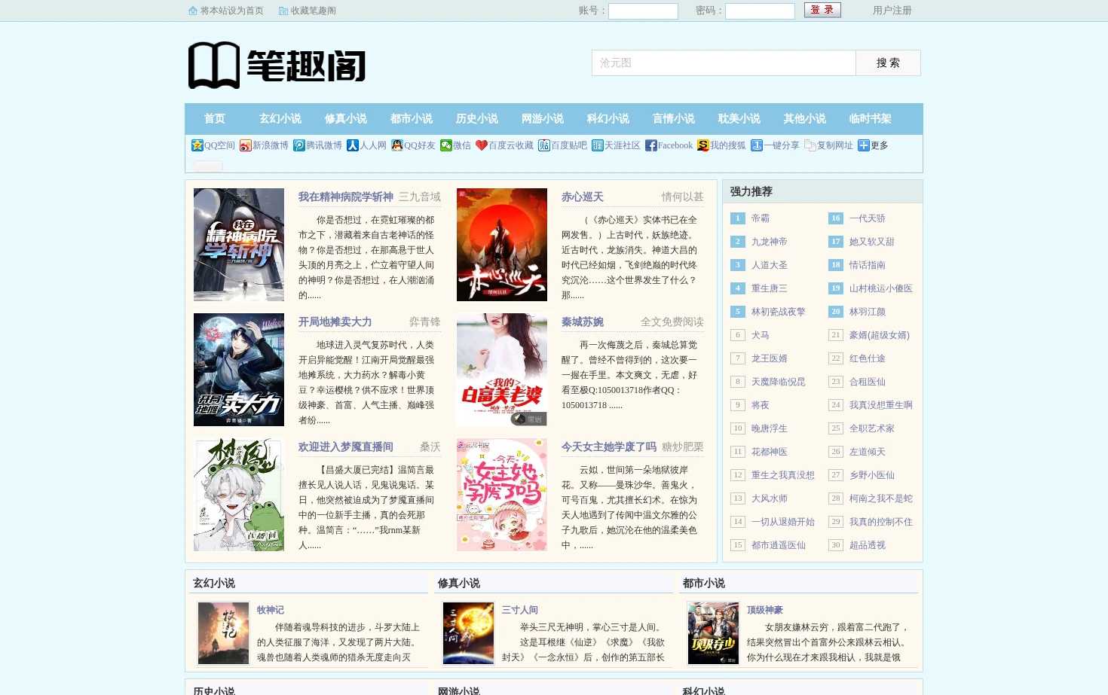
Task: Open 临时书架 in nav bar
Action: [x=871, y=119]
